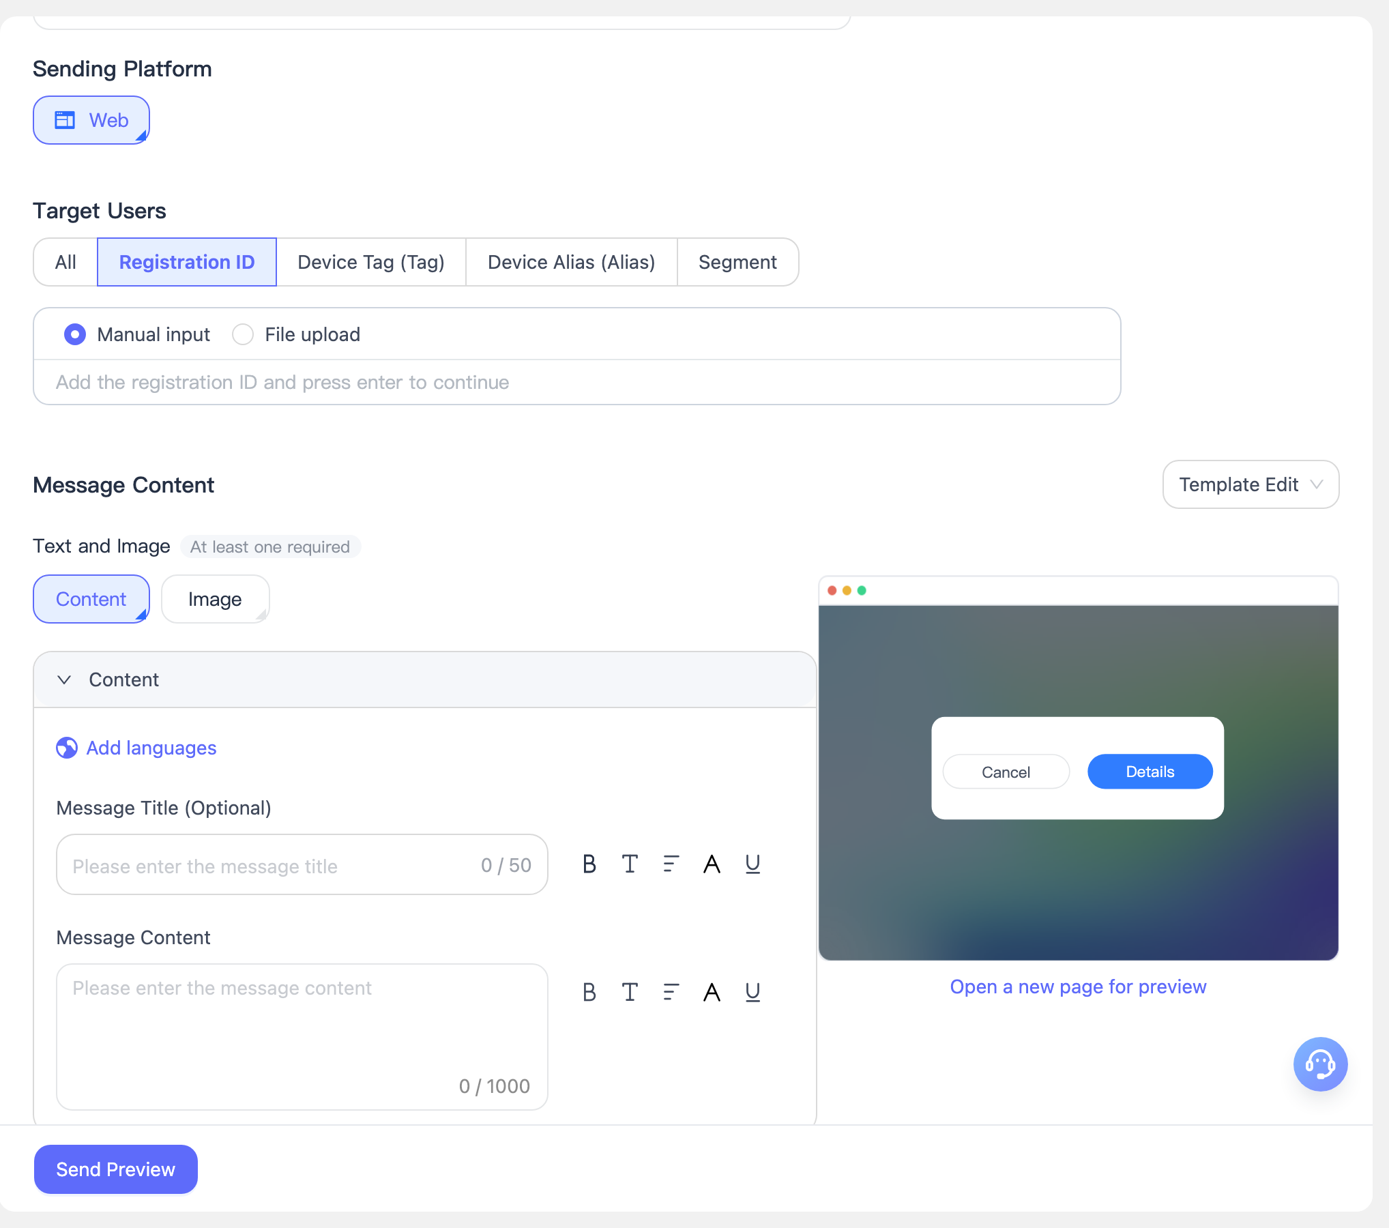
Task: Click the 'Sending Platform' heading
Action: pos(122,69)
